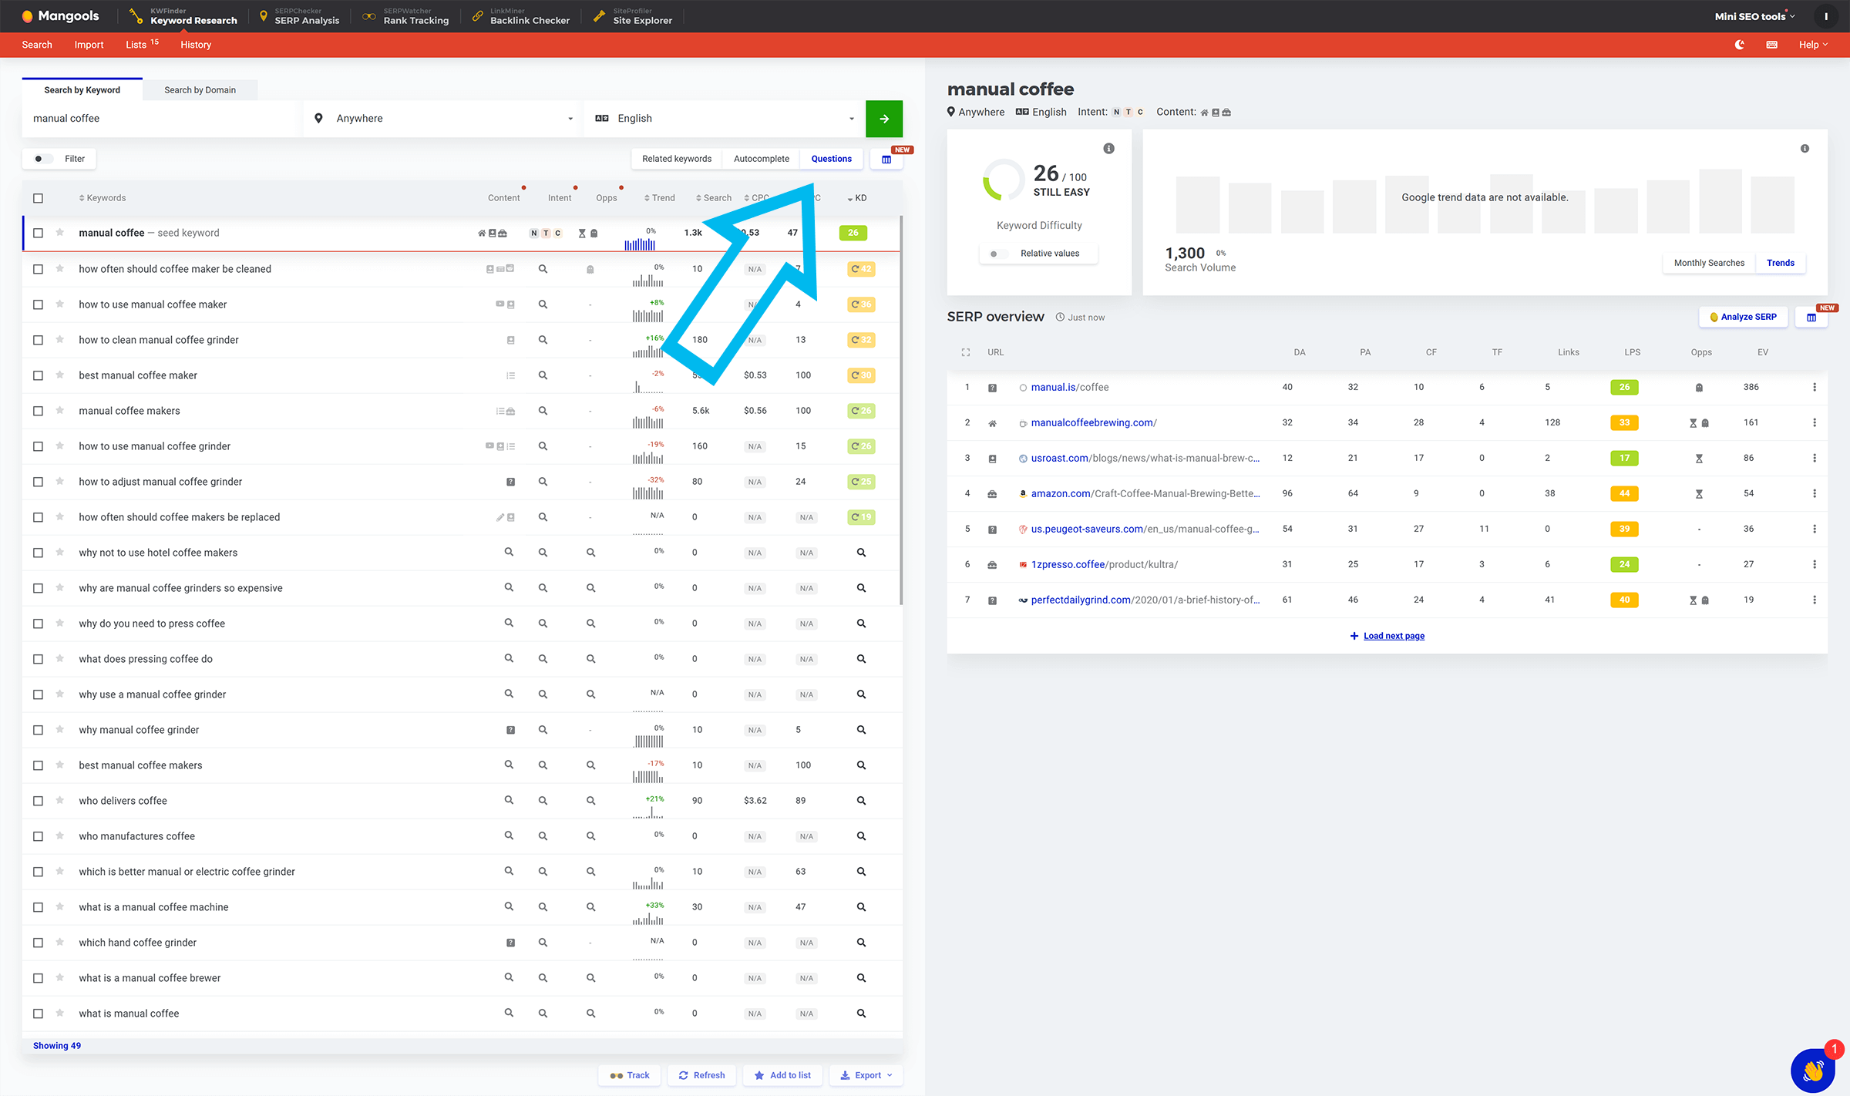Open LinkMiner Backlink Checker tool
Screen dimensions: 1850x1096
point(520,16)
